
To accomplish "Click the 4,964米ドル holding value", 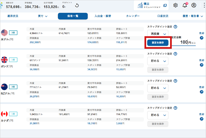I will click(x=36, y=33).
